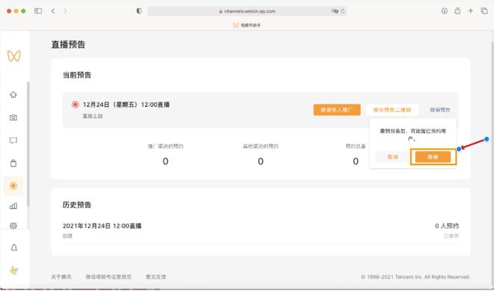Click the Safari address bar
Image resolution: width=494 pixels, height=291 pixels.
coord(247,11)
